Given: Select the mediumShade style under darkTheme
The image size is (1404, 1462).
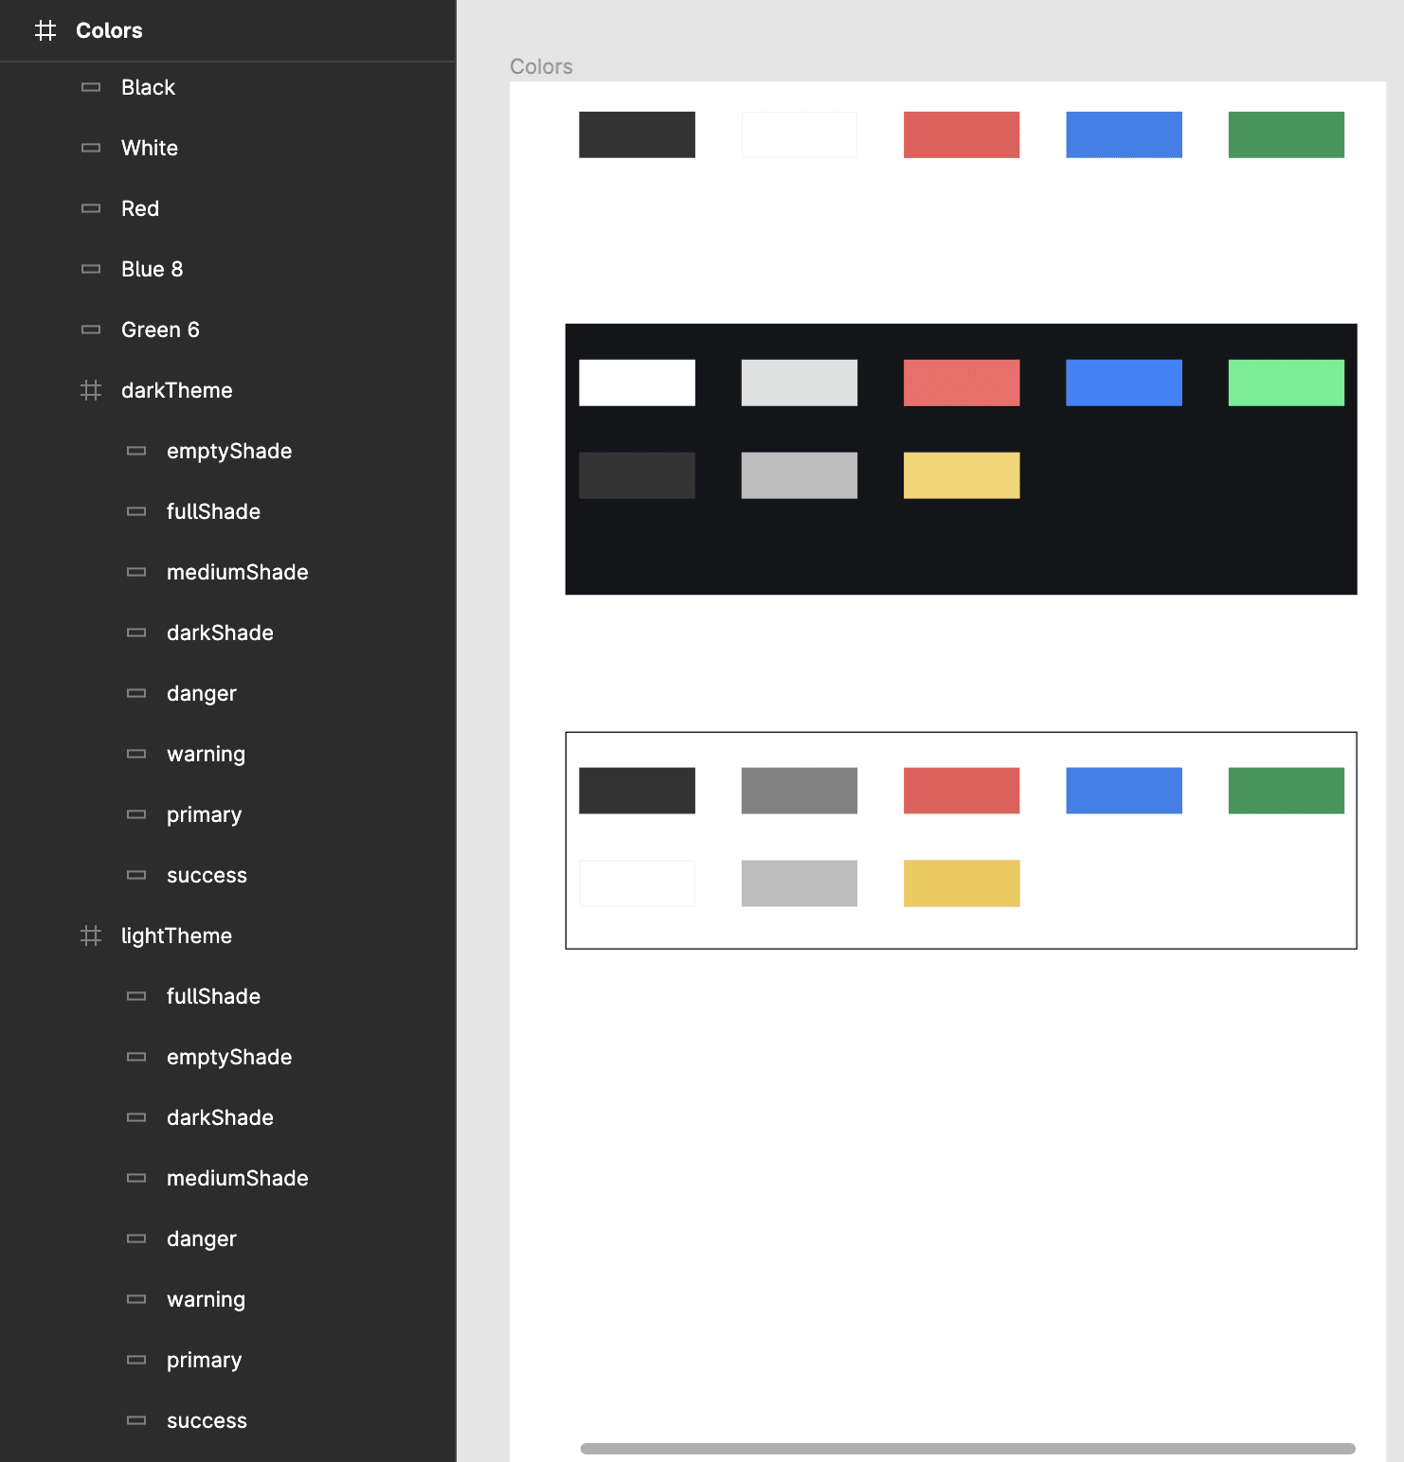Looking at the screenshot, I should tap(237, 571).
